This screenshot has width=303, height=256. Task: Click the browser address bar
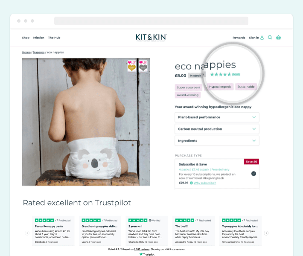pyautogui.click(x=151, y=21)
